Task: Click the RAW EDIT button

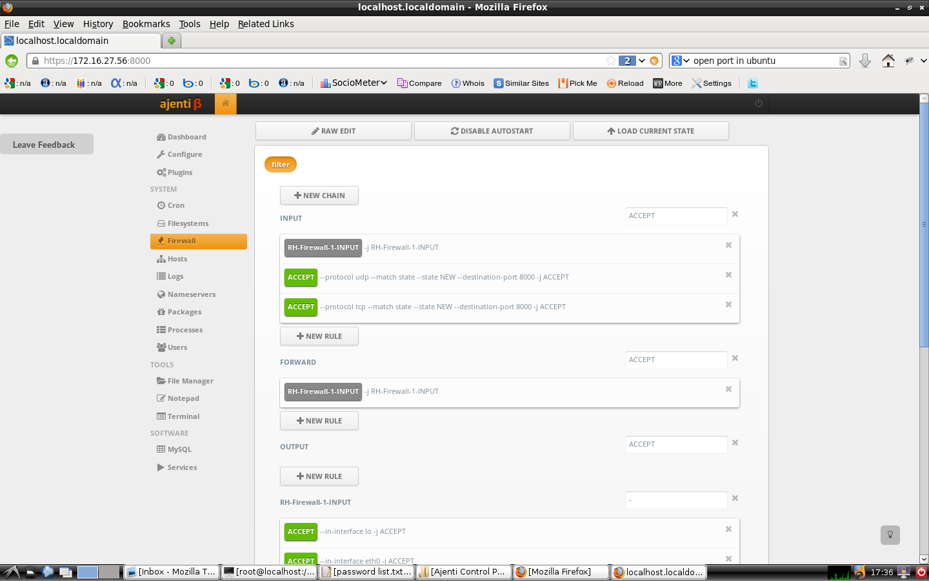Action: (334, 131)
